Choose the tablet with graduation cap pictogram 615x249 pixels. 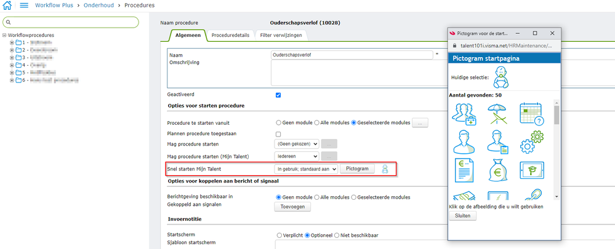531,170
